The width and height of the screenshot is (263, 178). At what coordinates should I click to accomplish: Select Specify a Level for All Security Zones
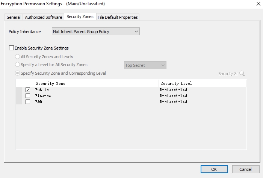(x=18, y=65)
